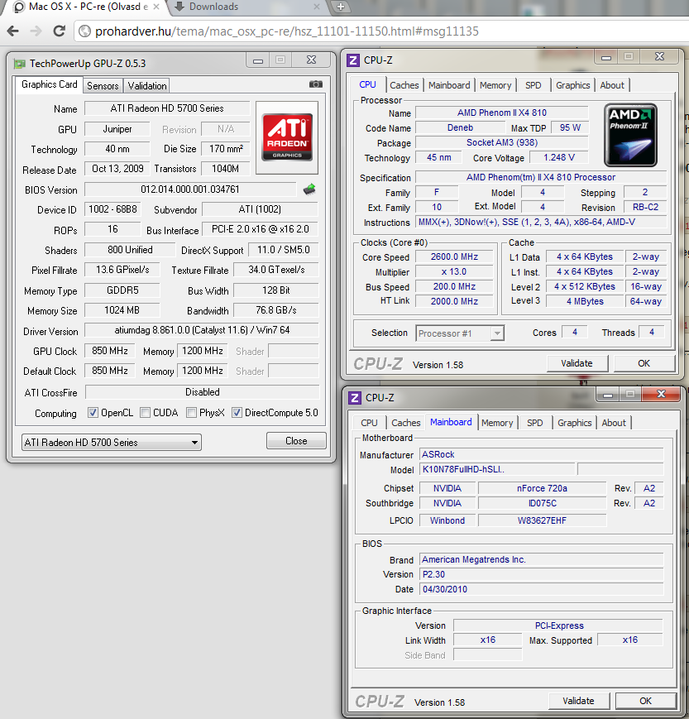Open Memory tab in upper CPU-Z window

click(495, 85)
